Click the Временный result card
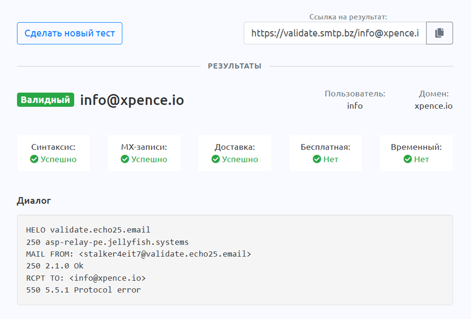The width and height of the screenshot is (471, 319). click(416, 153)
